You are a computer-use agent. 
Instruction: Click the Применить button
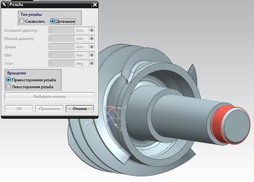pyautogui.click(x=49, y=108)
